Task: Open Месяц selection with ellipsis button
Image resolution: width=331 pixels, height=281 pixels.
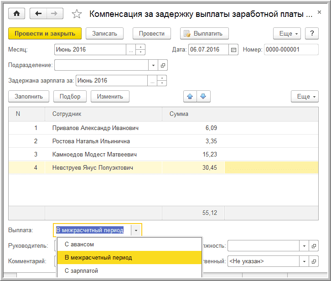Action: tap(131, 50)
